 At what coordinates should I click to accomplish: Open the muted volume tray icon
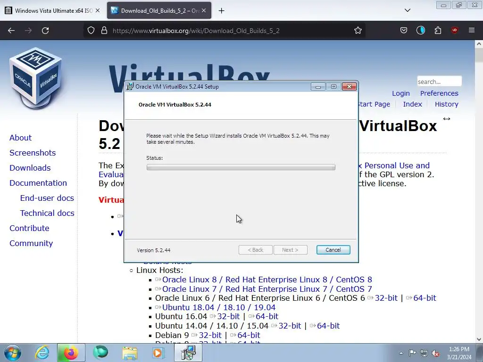tap(435, 354)
